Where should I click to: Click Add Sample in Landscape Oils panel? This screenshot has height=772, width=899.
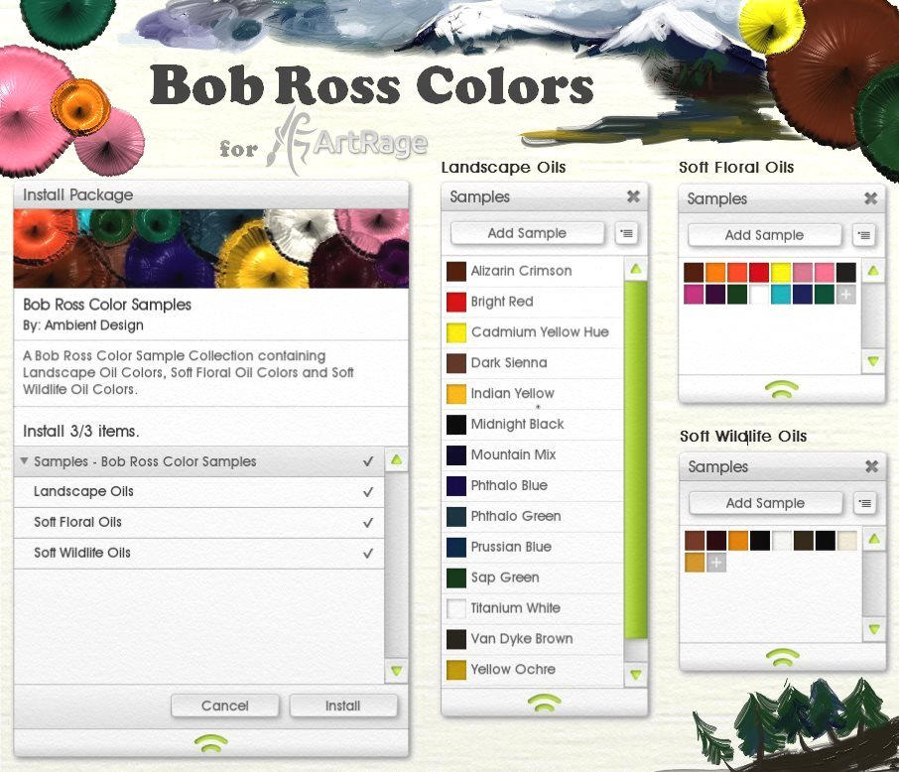(x=527, y=233)
